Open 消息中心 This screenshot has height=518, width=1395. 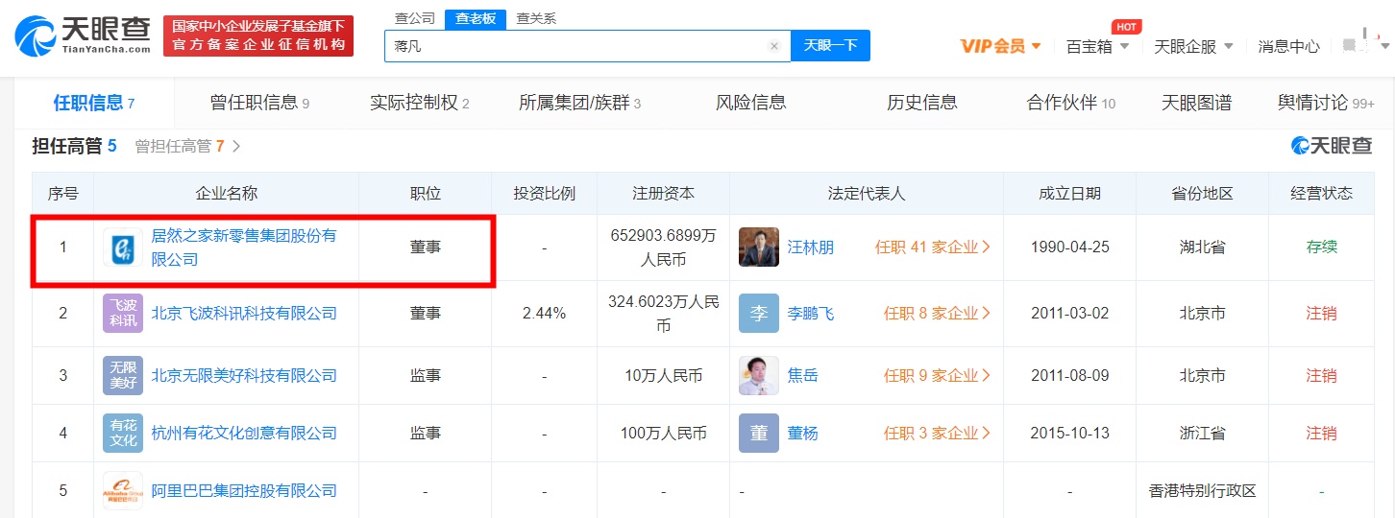pos(1288,46)
